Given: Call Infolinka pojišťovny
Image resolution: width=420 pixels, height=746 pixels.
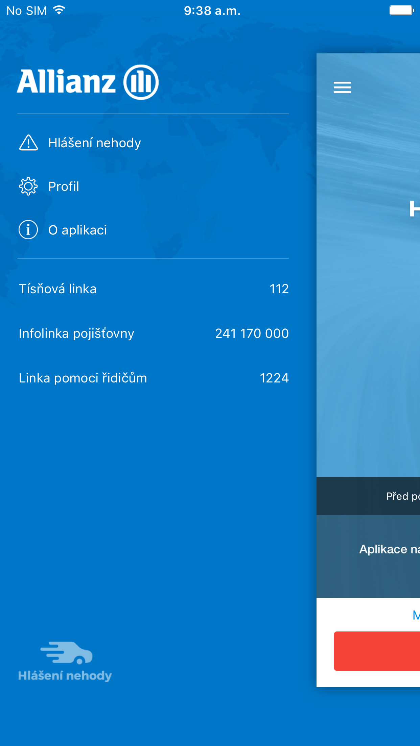Looking at the screenshot, I should tap(154, 333).
